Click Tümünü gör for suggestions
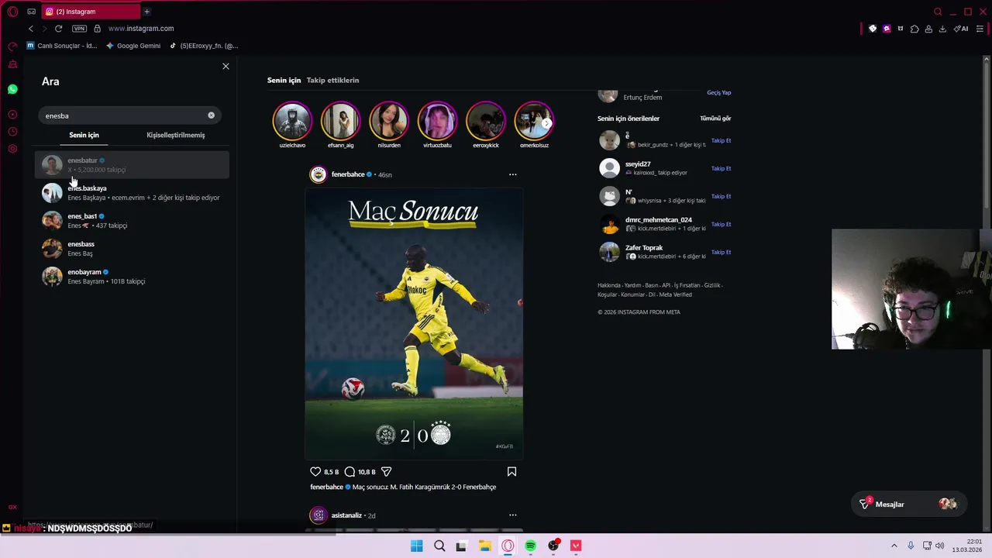 click(x=715, y=119)
